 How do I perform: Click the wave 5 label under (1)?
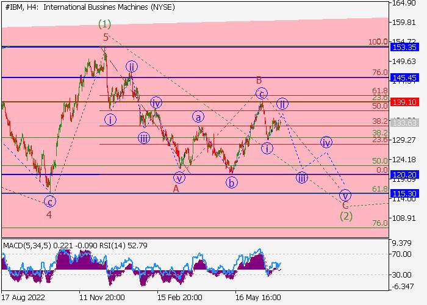point(106,37)
